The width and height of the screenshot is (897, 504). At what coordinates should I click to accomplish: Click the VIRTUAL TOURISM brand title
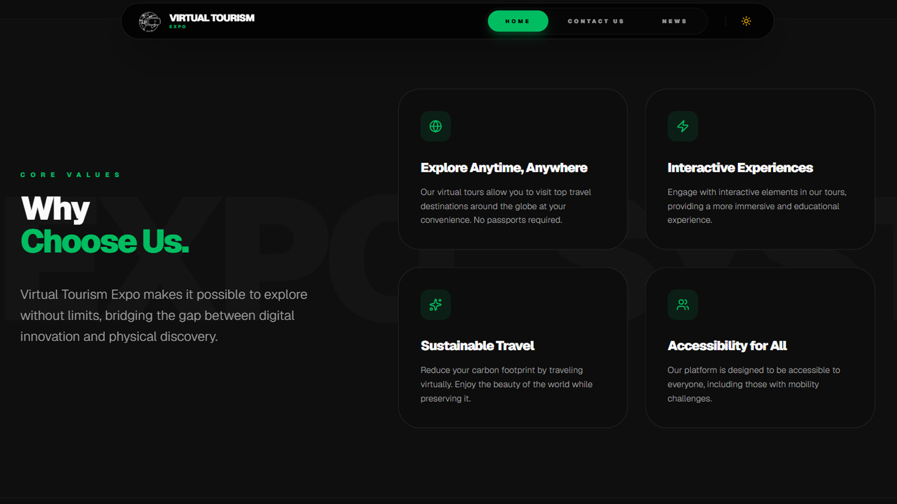212,18
